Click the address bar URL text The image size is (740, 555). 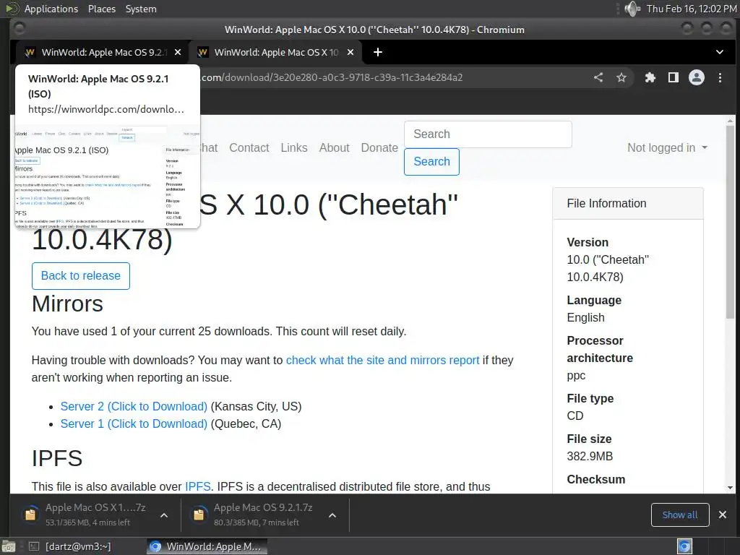(x=332, y=77)
